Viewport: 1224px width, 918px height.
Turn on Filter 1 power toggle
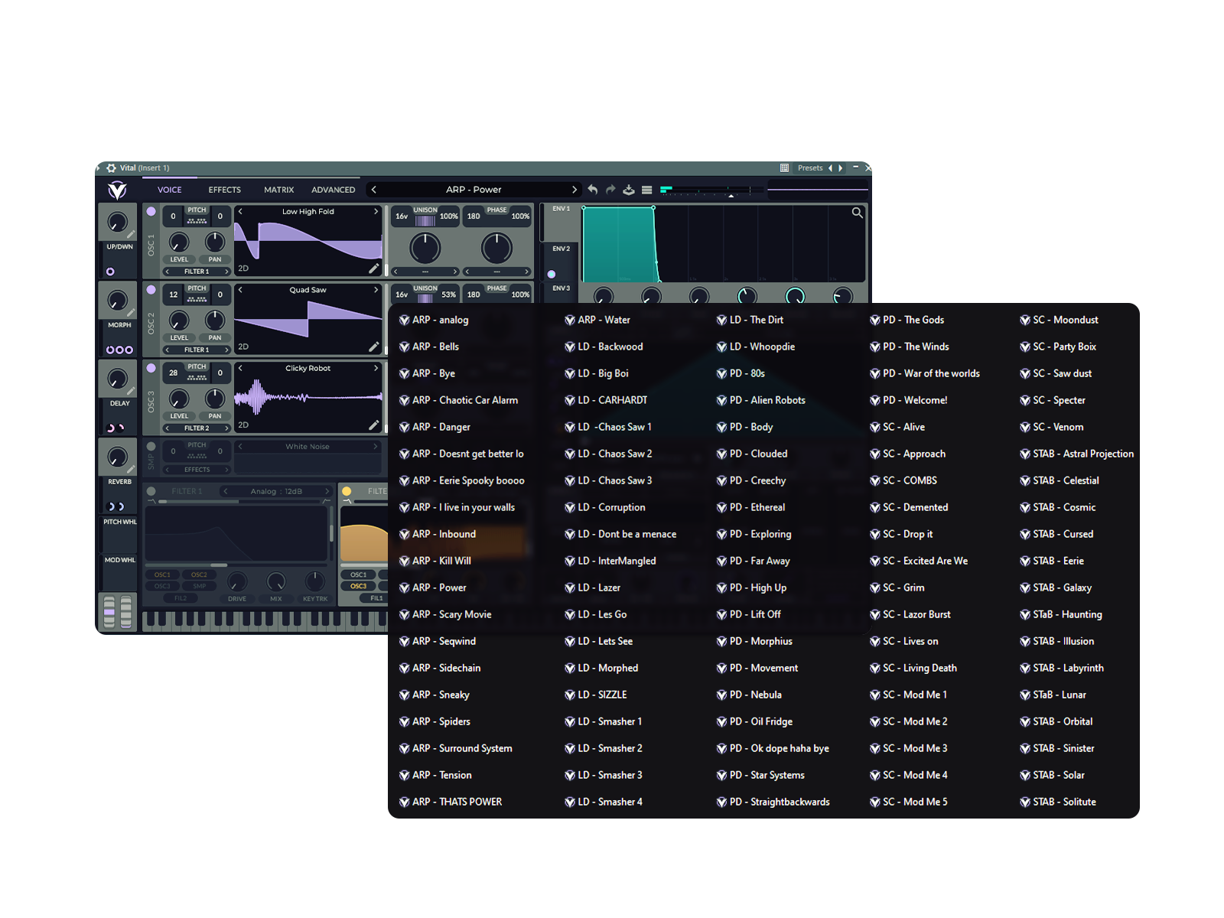pyautogui.click(x=151, y=491)
